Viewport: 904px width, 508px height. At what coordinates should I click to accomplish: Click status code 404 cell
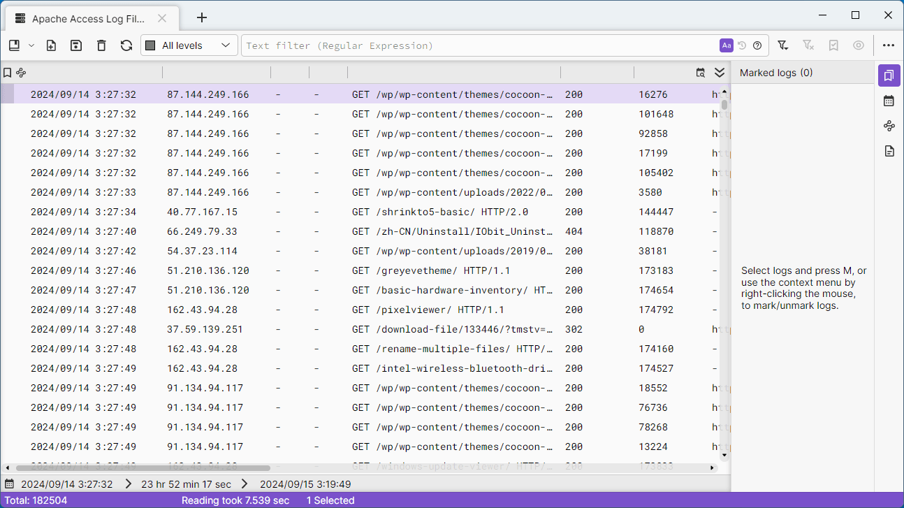(574, 231)
